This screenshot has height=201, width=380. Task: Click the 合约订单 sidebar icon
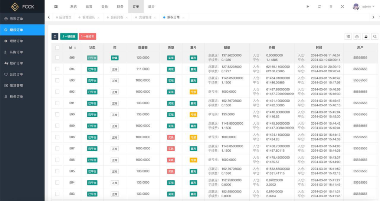click(6, 74)
